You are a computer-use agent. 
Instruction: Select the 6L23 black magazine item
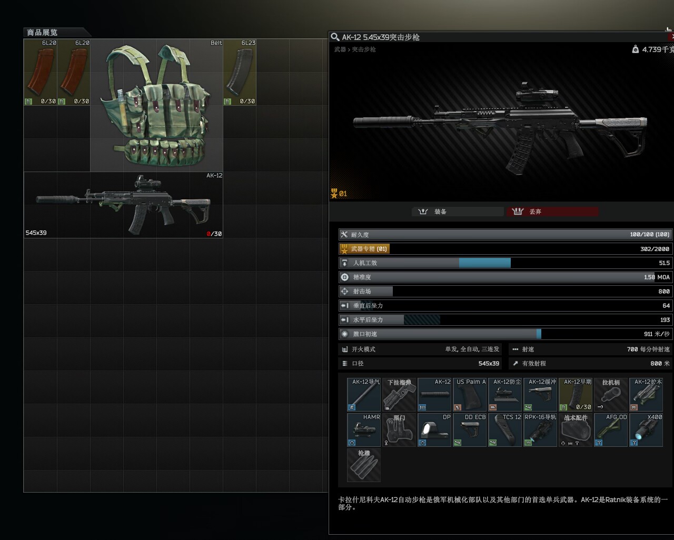pyautogui.click(x=240, y=72)
